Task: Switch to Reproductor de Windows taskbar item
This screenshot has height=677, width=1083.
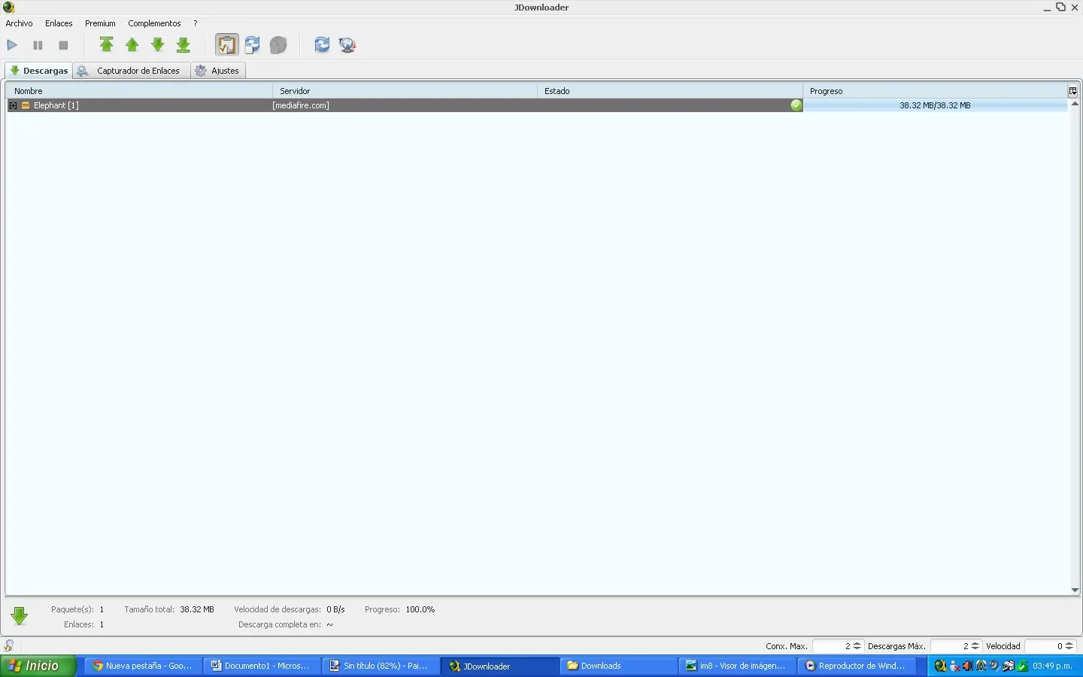Action: point(856,666)
